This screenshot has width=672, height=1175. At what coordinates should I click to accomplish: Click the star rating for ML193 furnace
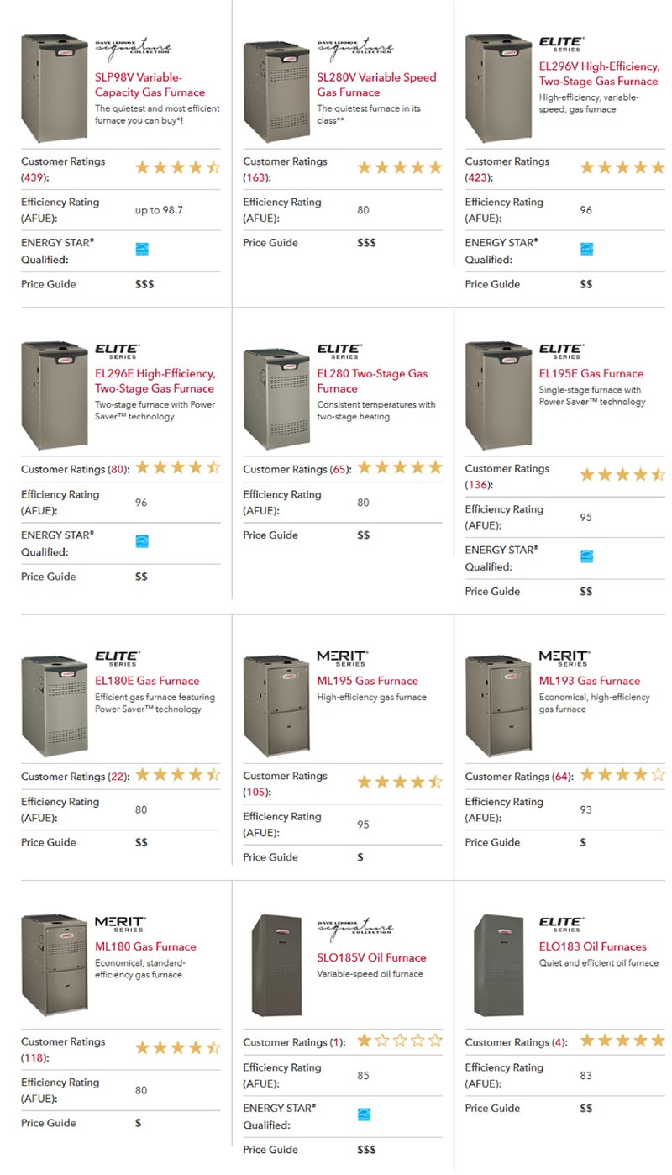click(x=622, y=775)
